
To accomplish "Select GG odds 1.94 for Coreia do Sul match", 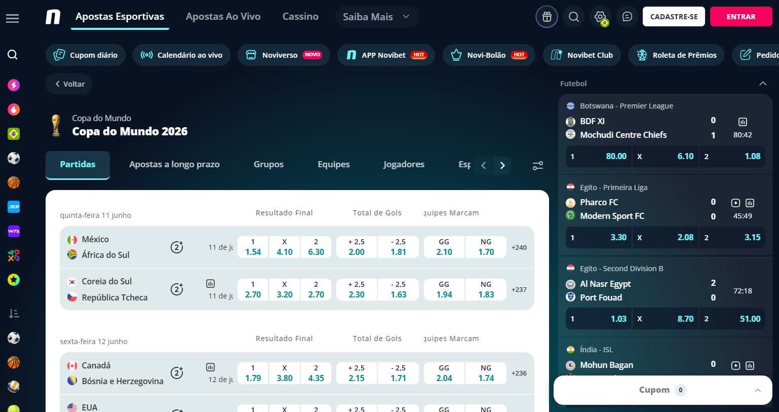I will click(444, 289).
